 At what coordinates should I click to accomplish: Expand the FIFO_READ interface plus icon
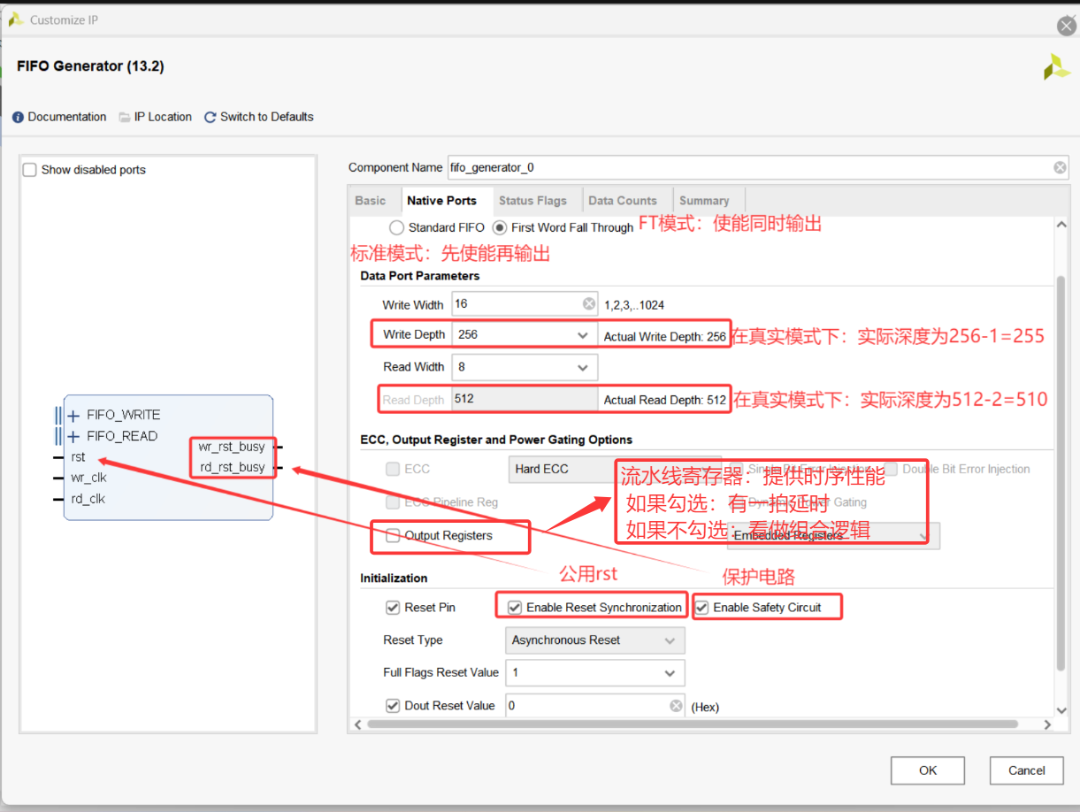tap(73, 436)
